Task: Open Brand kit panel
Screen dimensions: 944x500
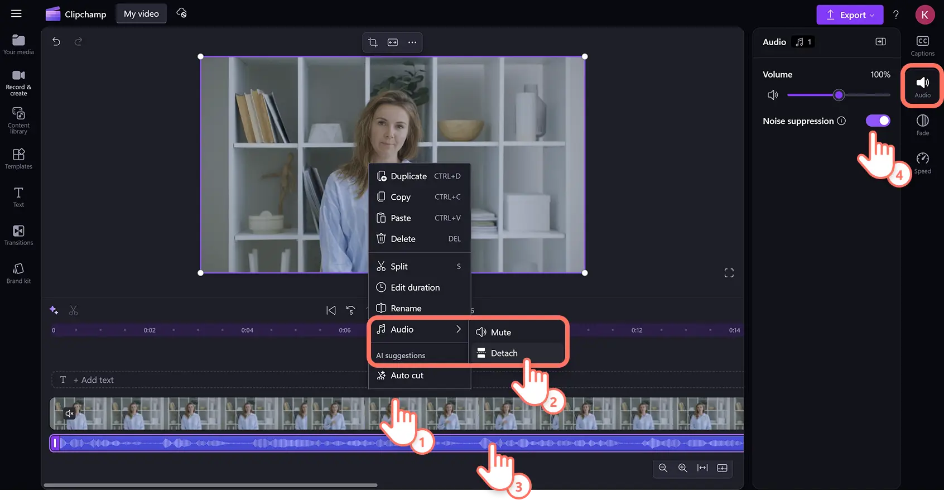Action: pos(18,273)
